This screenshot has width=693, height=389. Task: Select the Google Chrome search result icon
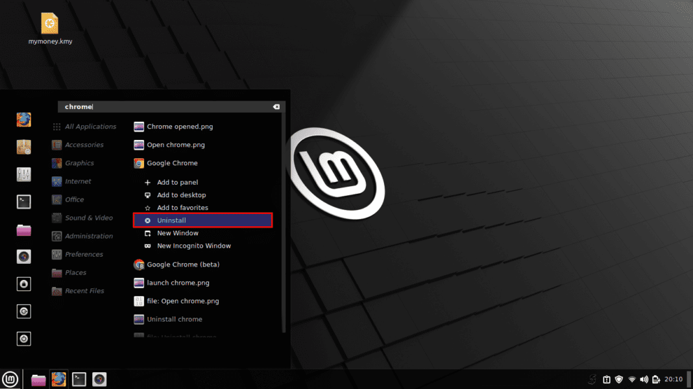click(138, 163)
